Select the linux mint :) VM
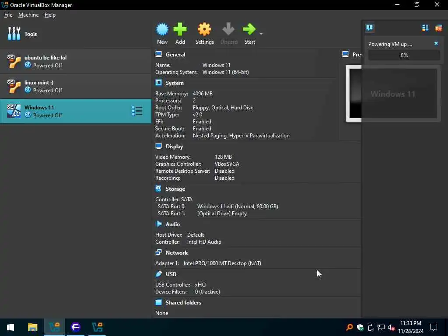The height and width of the screenshot is (336, 448). pyautogui.click(x=76, y=86)
